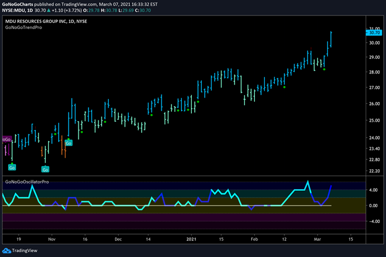Click the Dec date axis label

(x=118, y=239)
